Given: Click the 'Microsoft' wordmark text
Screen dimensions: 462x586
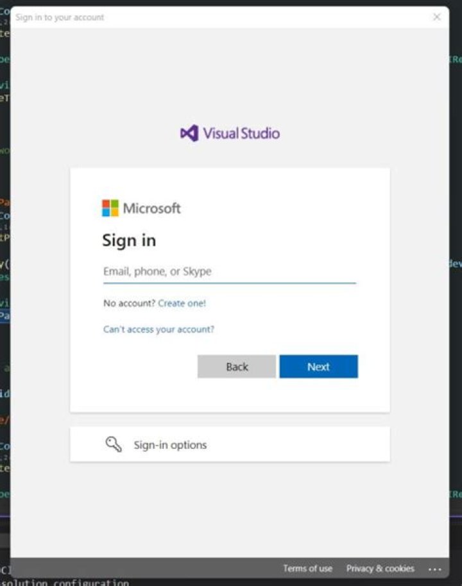Looking at the screenshot, I should click(x=151, y=208).
